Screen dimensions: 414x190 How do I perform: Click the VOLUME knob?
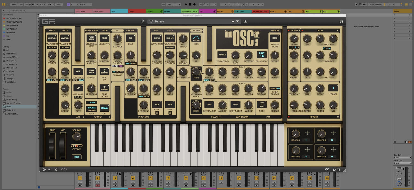click(77, 137)
